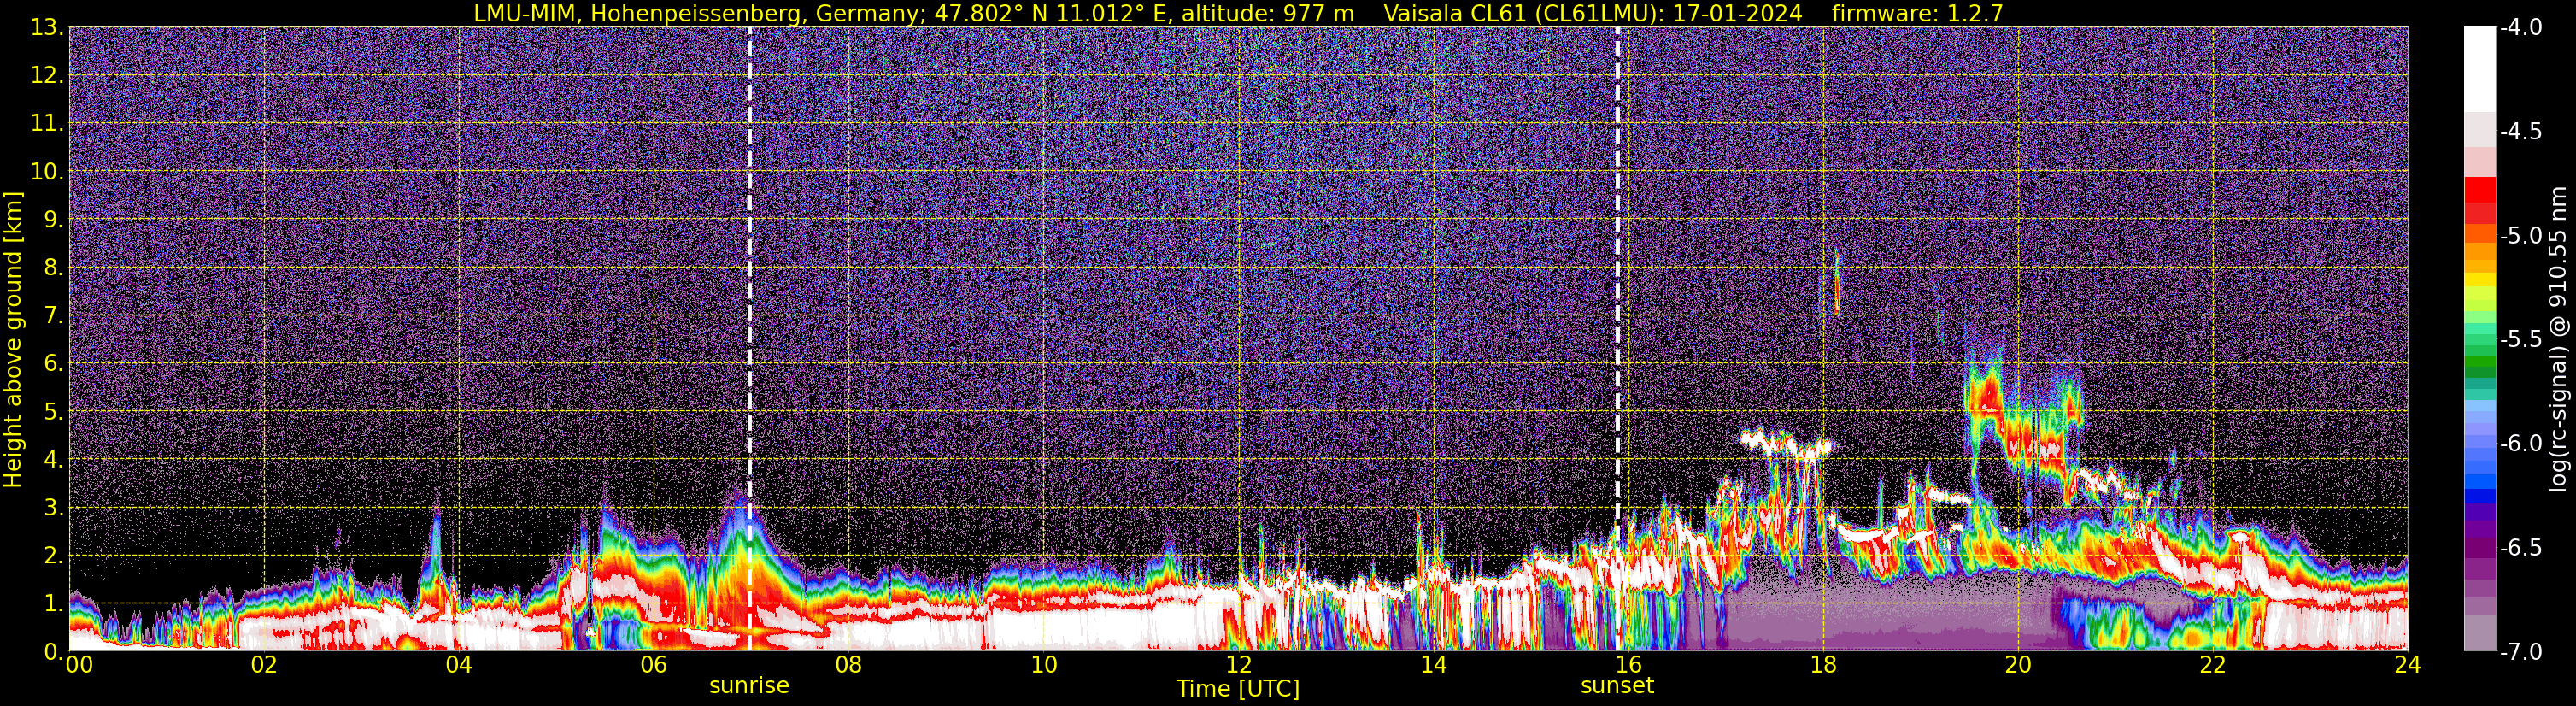Click the colorbar label 'log(rc-signal) @ 910.55 nm'
This screenshot has height=706, width=2576.
(2559, 339)
